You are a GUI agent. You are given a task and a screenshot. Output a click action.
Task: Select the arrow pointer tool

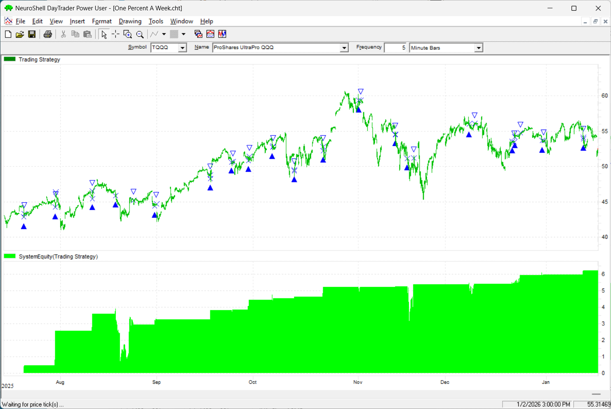pos(104,34)
